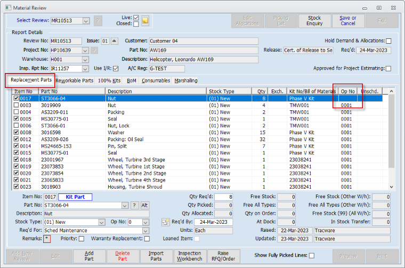Select the 100% Kits tab

click(x=109, y=80)
